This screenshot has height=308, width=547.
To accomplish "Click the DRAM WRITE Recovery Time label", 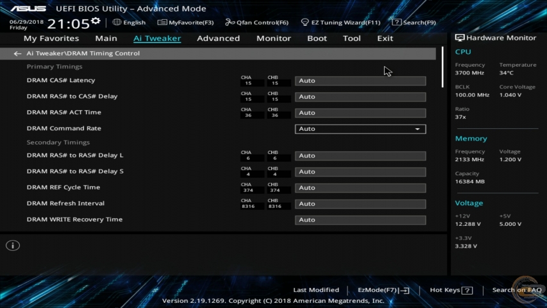I will 74,219.
